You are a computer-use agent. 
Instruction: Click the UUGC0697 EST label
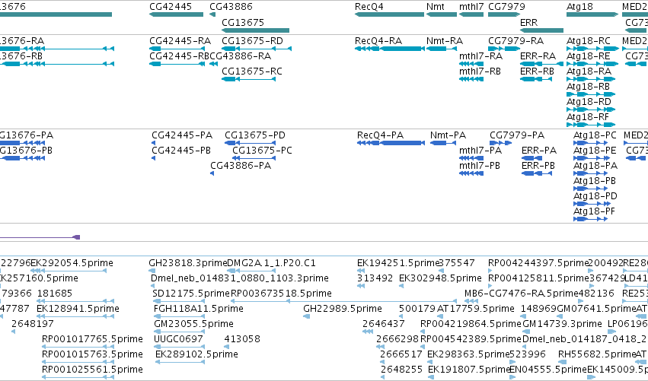(178, 339)
